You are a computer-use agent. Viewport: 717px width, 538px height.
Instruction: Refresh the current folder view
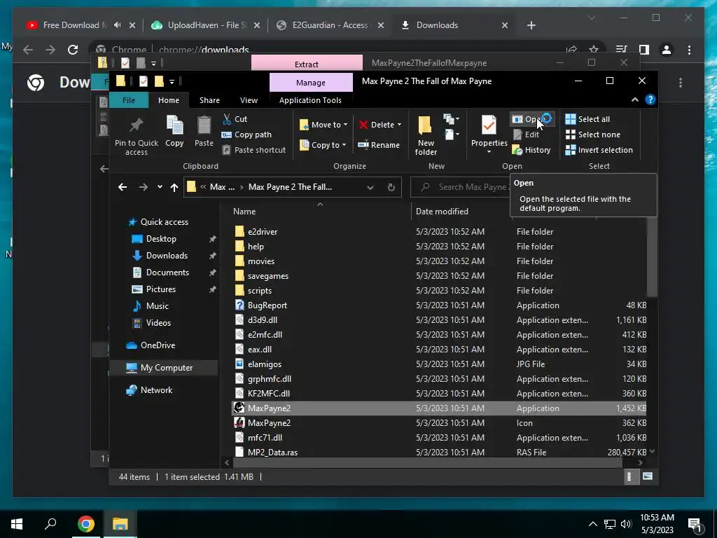[391, 187]
